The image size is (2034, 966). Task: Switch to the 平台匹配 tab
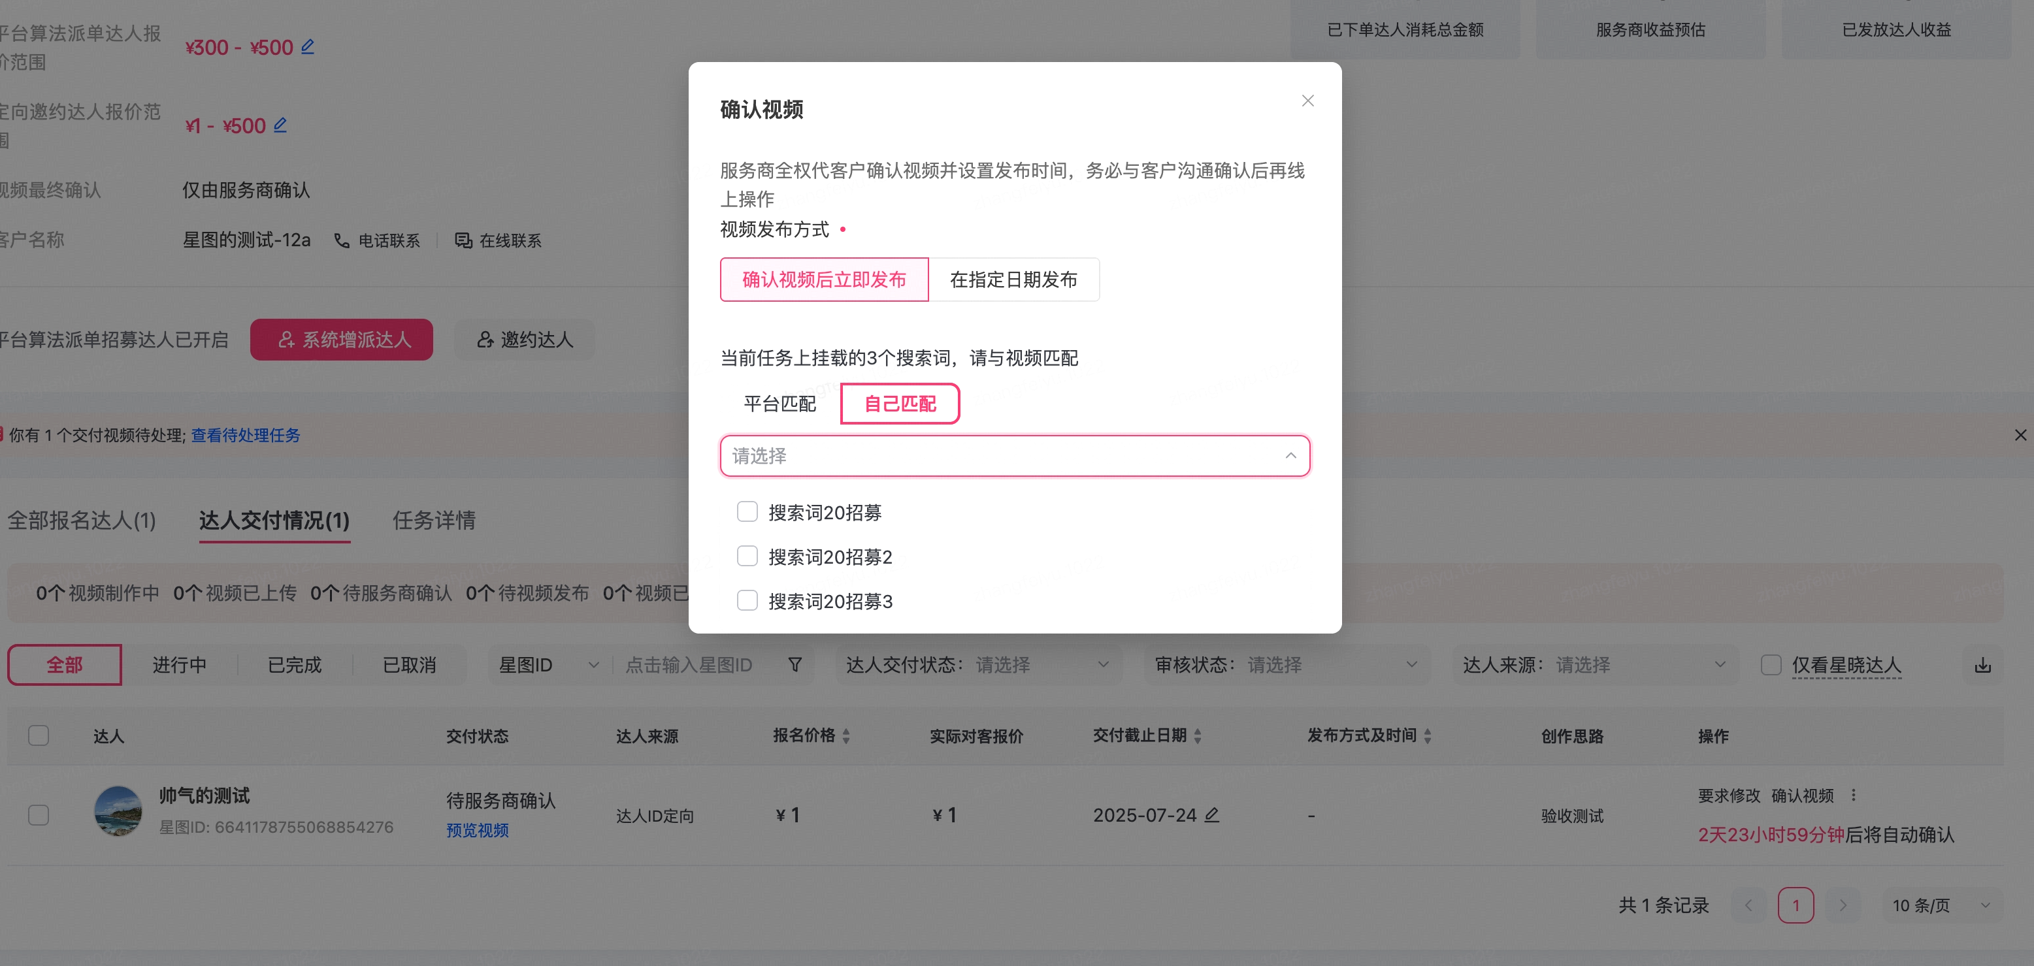779,404
